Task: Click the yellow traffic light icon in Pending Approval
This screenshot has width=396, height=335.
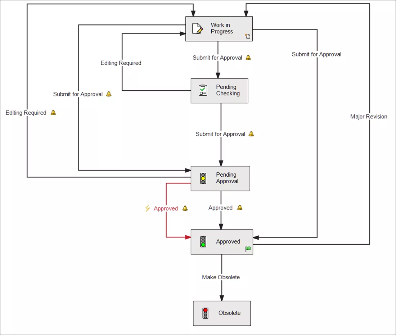Action: tap(203, 178)
